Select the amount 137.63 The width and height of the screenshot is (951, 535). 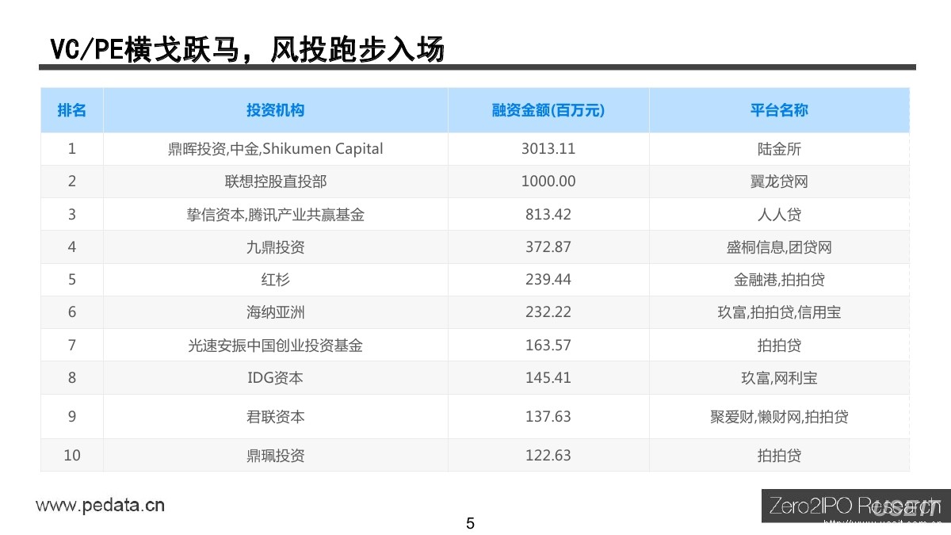(x=548, y=416)
